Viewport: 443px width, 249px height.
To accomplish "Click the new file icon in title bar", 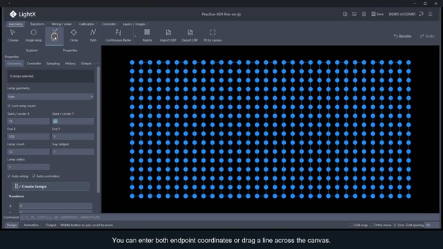I will (x=345, y=14).
